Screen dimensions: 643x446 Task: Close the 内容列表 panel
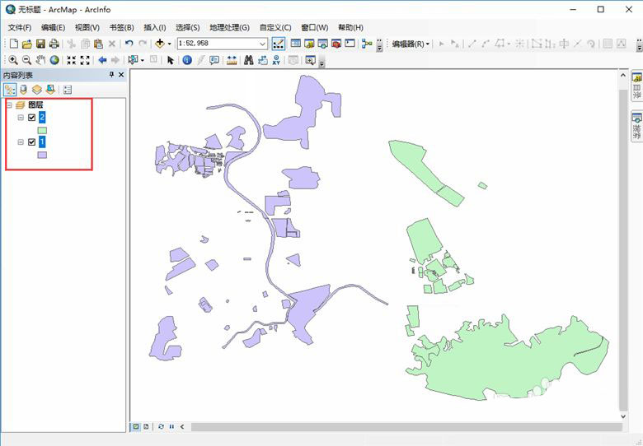click(121, 74)
